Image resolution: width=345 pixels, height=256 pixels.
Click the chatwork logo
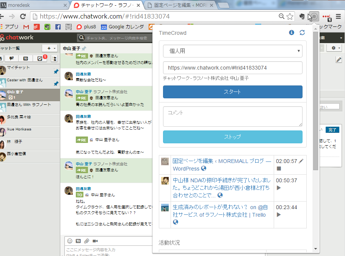pyautogui.click(x=17, y=37)
